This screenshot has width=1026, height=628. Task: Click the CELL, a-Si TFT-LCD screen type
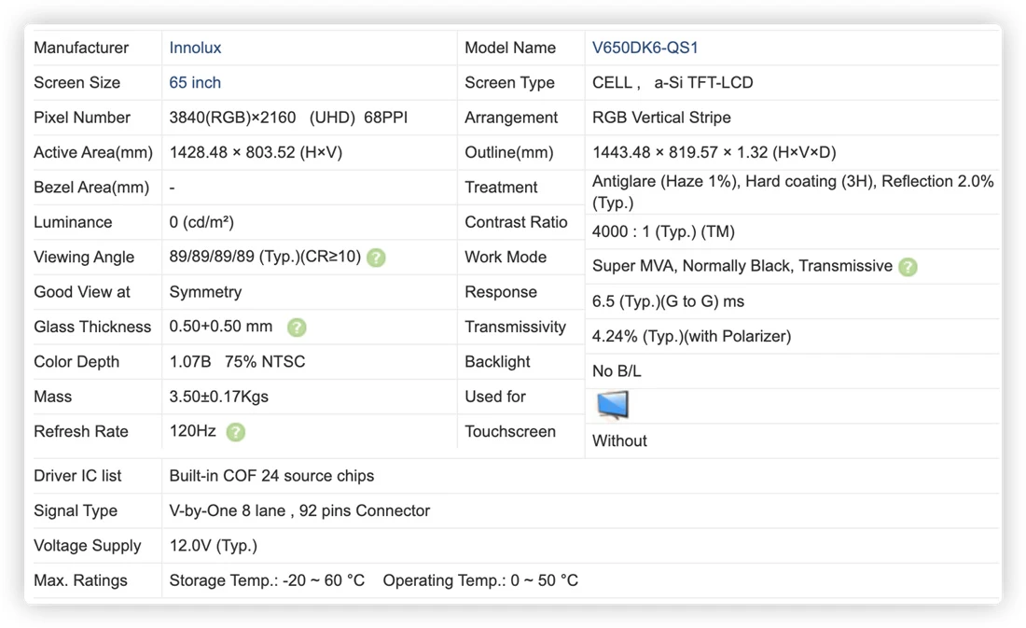click(672, 82)
